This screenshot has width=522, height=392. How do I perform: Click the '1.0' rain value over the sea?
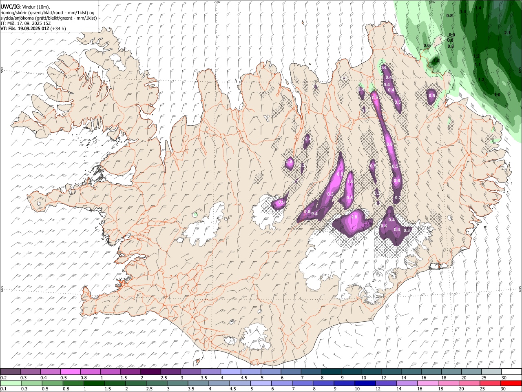click(497, 95)
